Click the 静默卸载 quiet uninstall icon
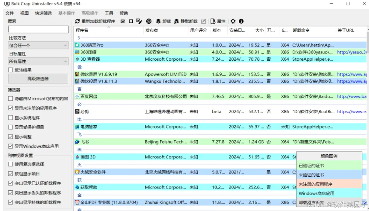The height and width of the screenshot is (211, 369). click(177, 21)
